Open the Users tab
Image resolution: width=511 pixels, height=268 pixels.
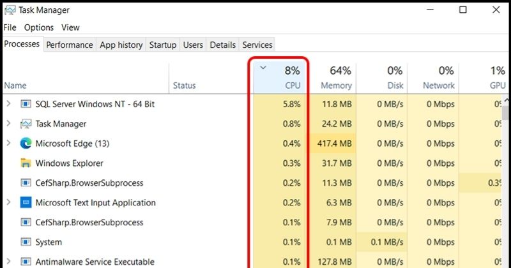tap(193, 45)
